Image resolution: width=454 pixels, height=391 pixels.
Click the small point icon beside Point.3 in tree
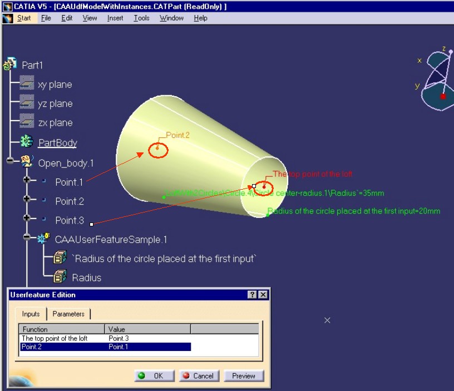[x=44, y=219]
